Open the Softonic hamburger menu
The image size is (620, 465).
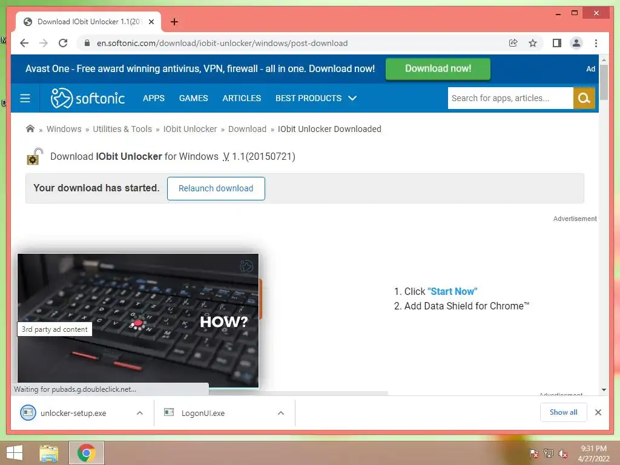click(25, 98)
